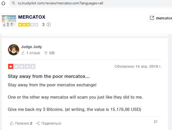The image size is (172, 130).
Task: Flag this review with the flag icon
Action: [155, 122]
